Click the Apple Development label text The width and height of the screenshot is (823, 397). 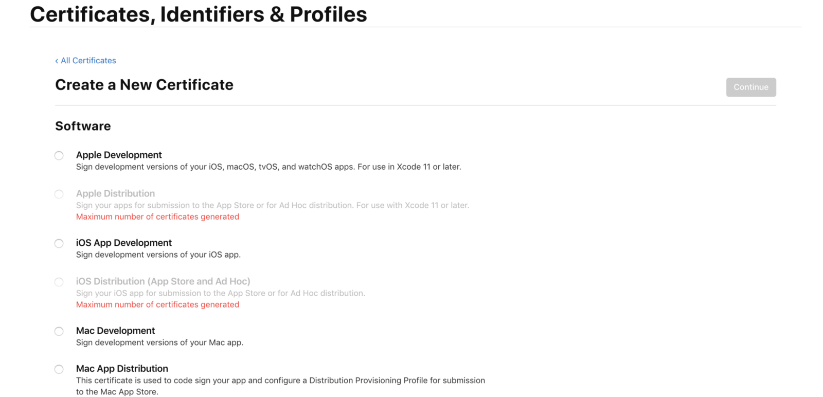click(x=119, y=155)
